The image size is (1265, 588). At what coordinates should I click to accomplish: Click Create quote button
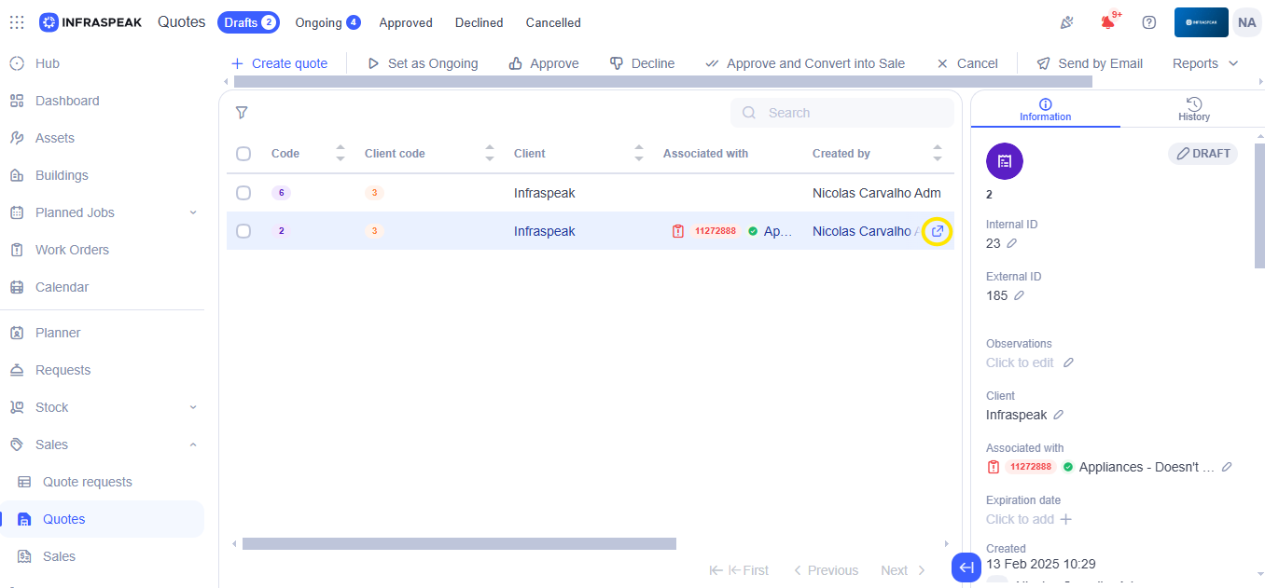[x=278, y=63]
